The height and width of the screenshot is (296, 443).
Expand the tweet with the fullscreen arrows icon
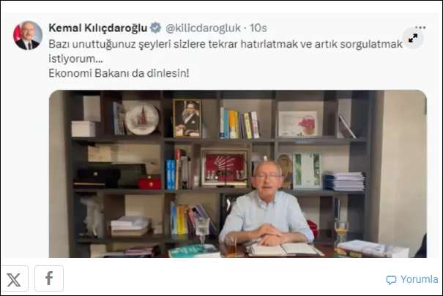click(x=413, y=38)
